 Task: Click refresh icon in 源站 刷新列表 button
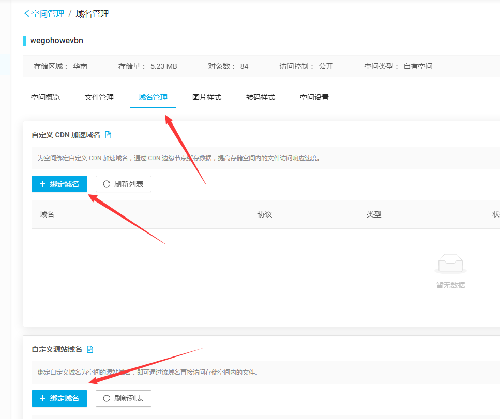point(107,398)
